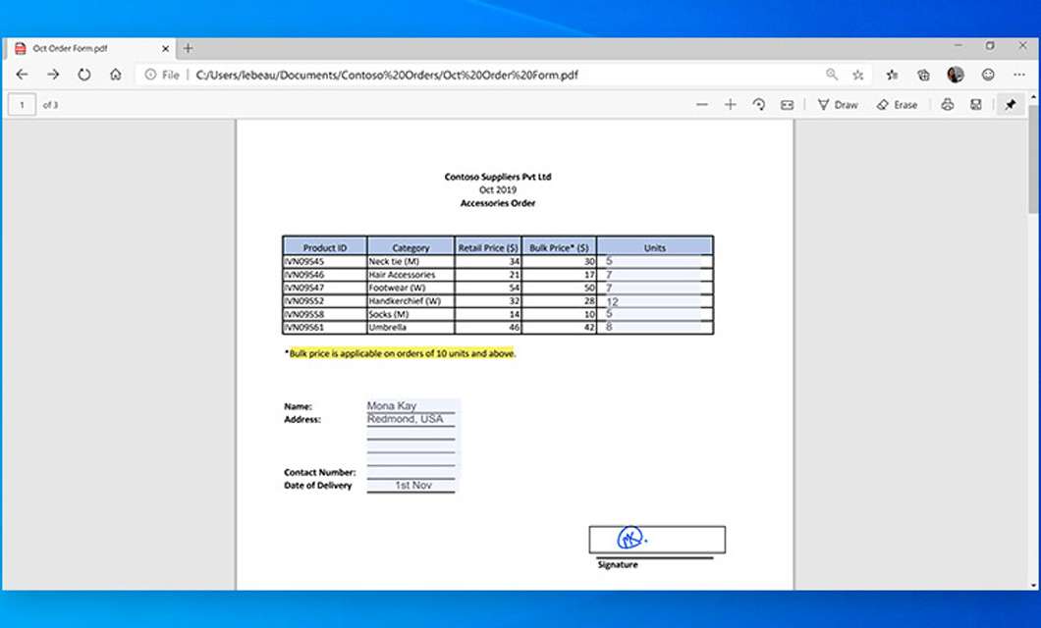Zoom in the PDF with plus icon

coord(730,105)
